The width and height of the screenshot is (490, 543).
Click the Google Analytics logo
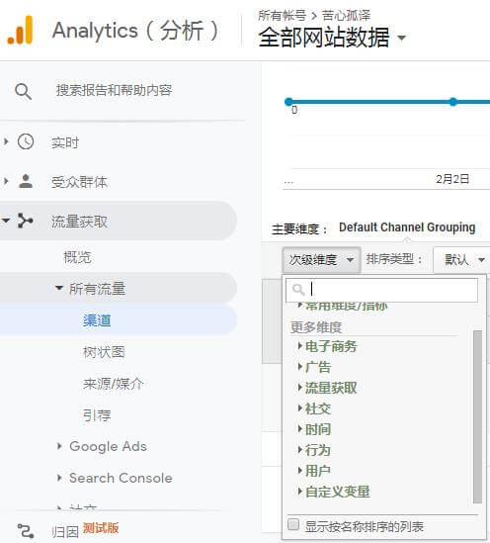click(21, 30)
